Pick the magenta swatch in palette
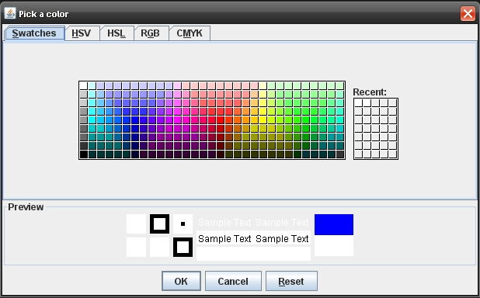 [x=178, y=120]
